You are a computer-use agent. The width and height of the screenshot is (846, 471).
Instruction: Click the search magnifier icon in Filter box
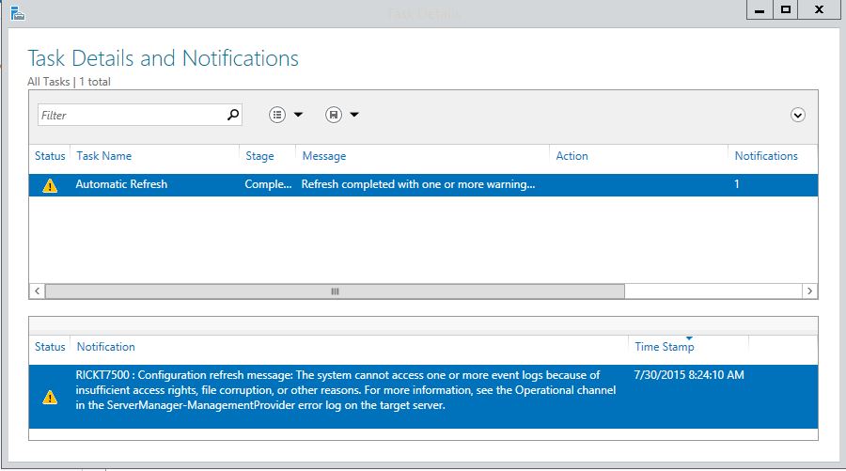[232, 115]
